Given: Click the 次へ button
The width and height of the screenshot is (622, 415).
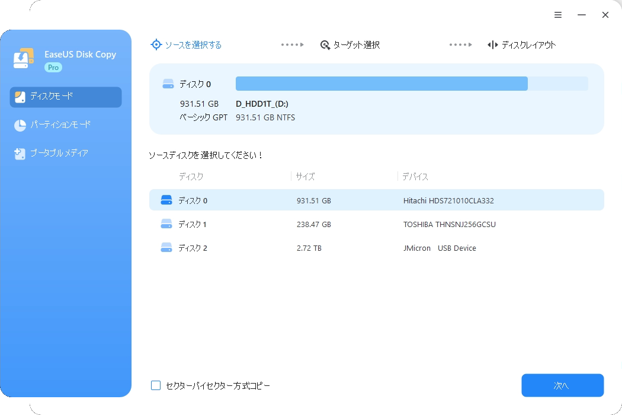Looking at the screenshot, I should (563, 385).
